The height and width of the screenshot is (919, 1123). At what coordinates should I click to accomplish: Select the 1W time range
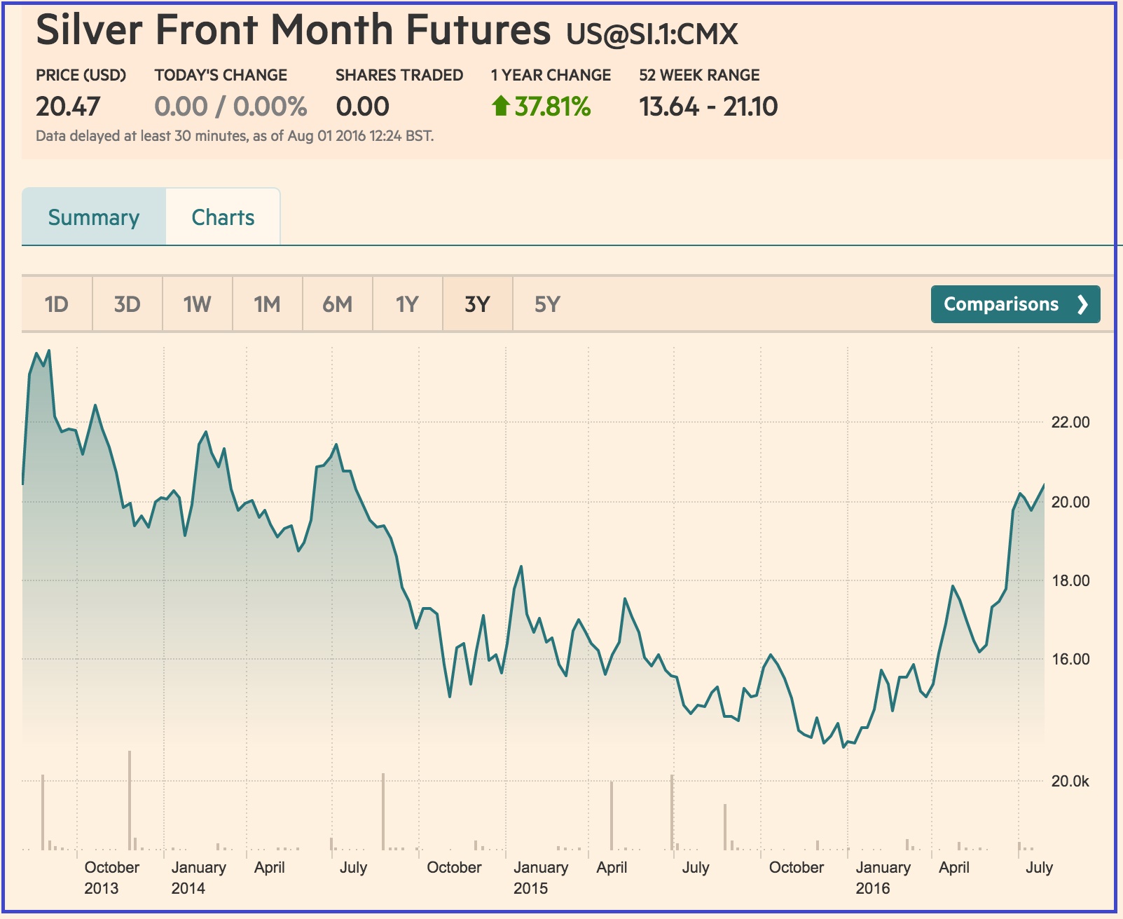[x=197, y=304]
